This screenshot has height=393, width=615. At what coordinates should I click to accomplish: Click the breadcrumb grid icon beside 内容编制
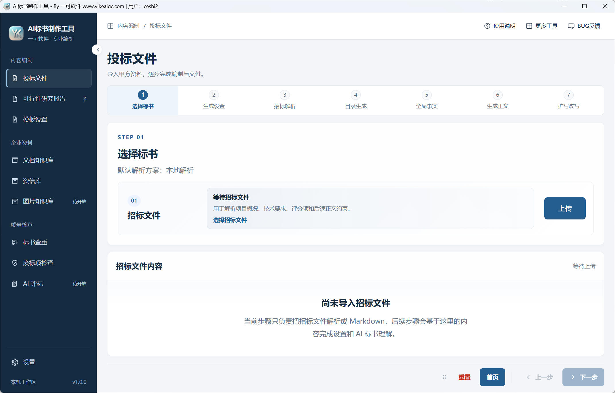pos(110,26)
